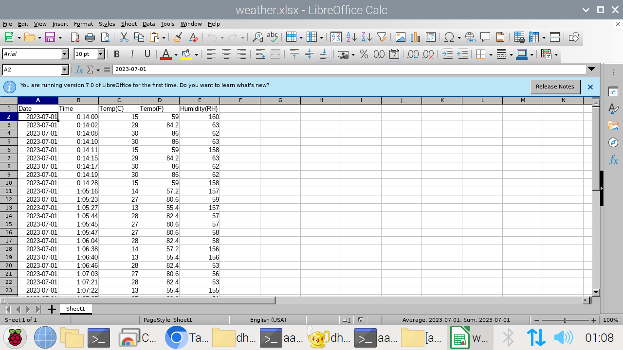Run the Spelling check

point(273,37)
